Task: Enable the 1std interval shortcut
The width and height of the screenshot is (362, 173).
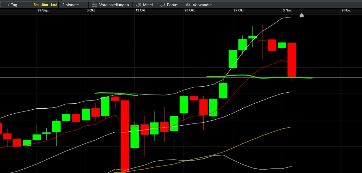Action: coord(54,5)
